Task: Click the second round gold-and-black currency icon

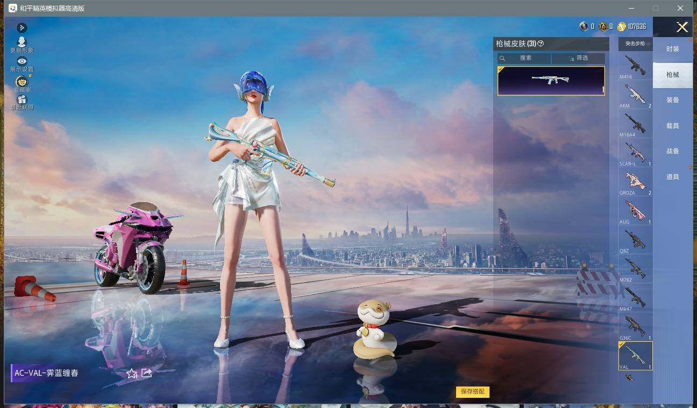Action: click(603, 26)
